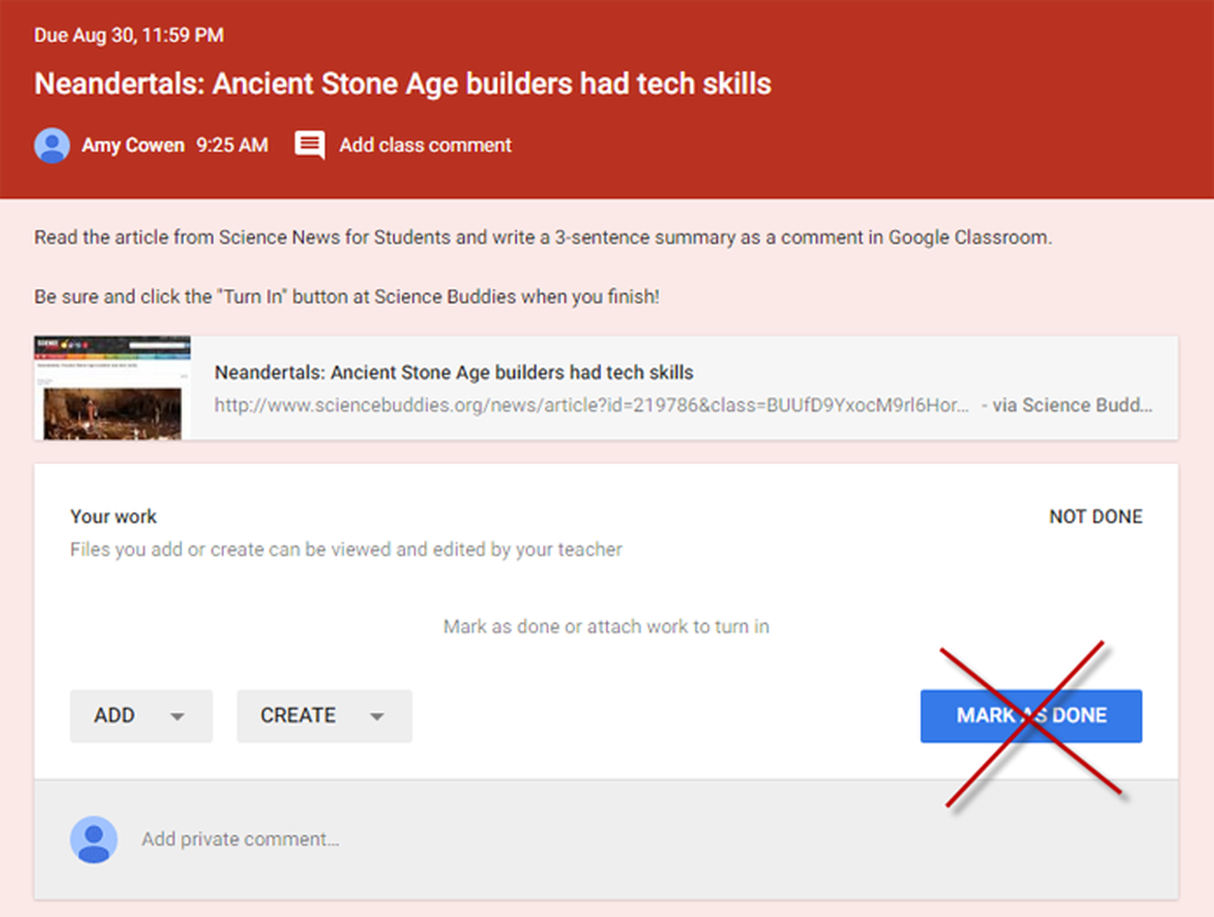Open the Neandertals attachment title link
The image size is (1214, 917).
click(454, 372)
